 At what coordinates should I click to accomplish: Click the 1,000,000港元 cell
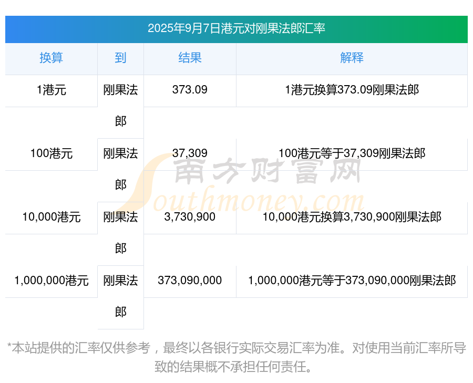(x=52, y=281)
